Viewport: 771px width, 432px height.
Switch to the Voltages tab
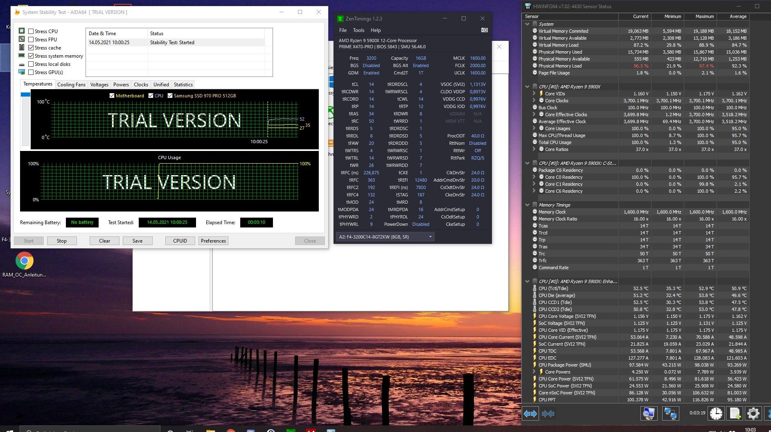coord(99,85)
